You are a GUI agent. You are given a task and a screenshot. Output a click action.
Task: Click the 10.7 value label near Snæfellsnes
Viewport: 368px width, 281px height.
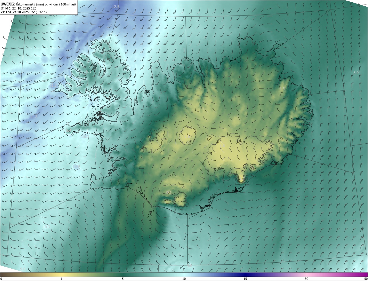(85, 137)
